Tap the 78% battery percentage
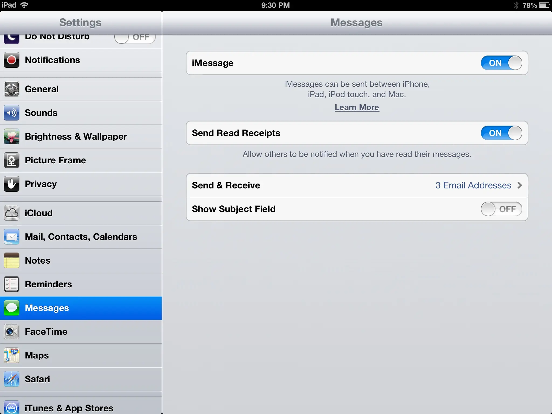The width and height of the screenshot is (552, 414). (x=529, y=5)
